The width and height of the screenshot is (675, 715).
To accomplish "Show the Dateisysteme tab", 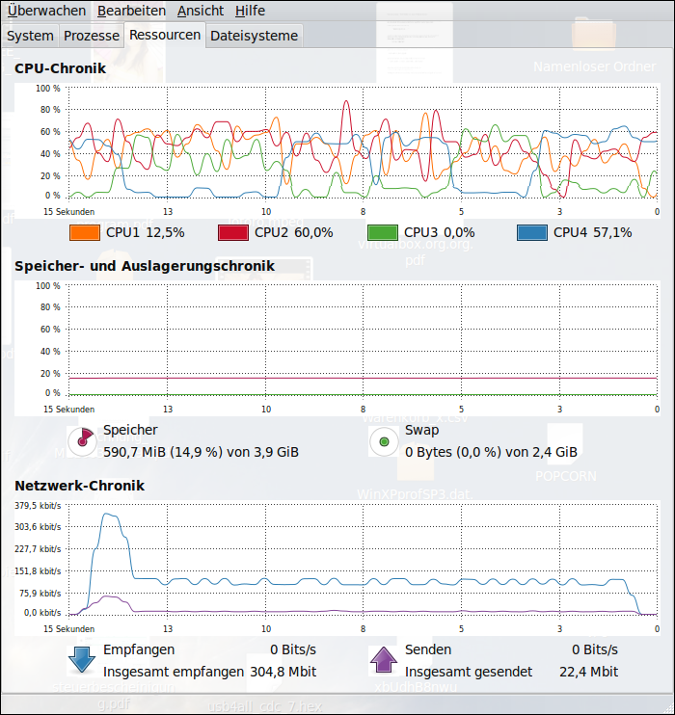I will [x=255, y=36].
